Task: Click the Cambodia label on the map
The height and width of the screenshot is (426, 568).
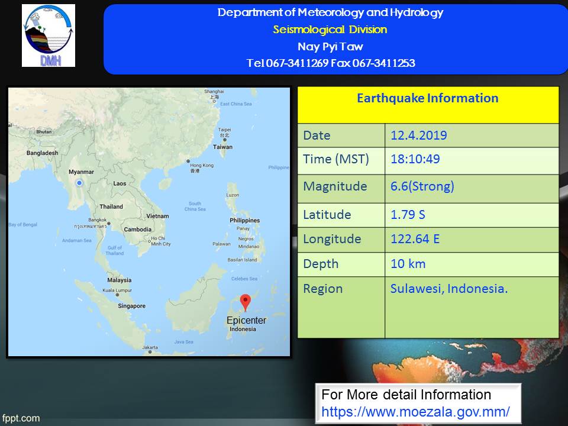Action: [138, 230]
